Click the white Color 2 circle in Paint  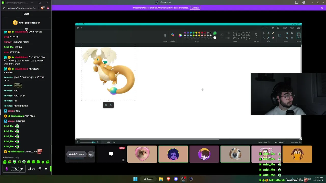click(215, 38)
